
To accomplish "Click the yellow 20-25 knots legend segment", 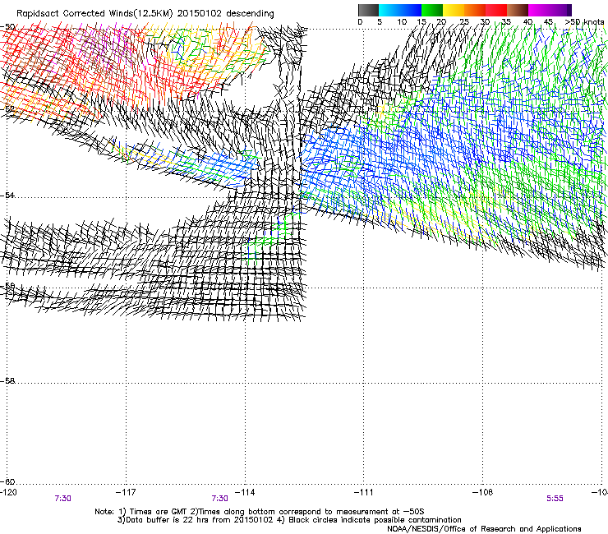I will pos(454,10).
